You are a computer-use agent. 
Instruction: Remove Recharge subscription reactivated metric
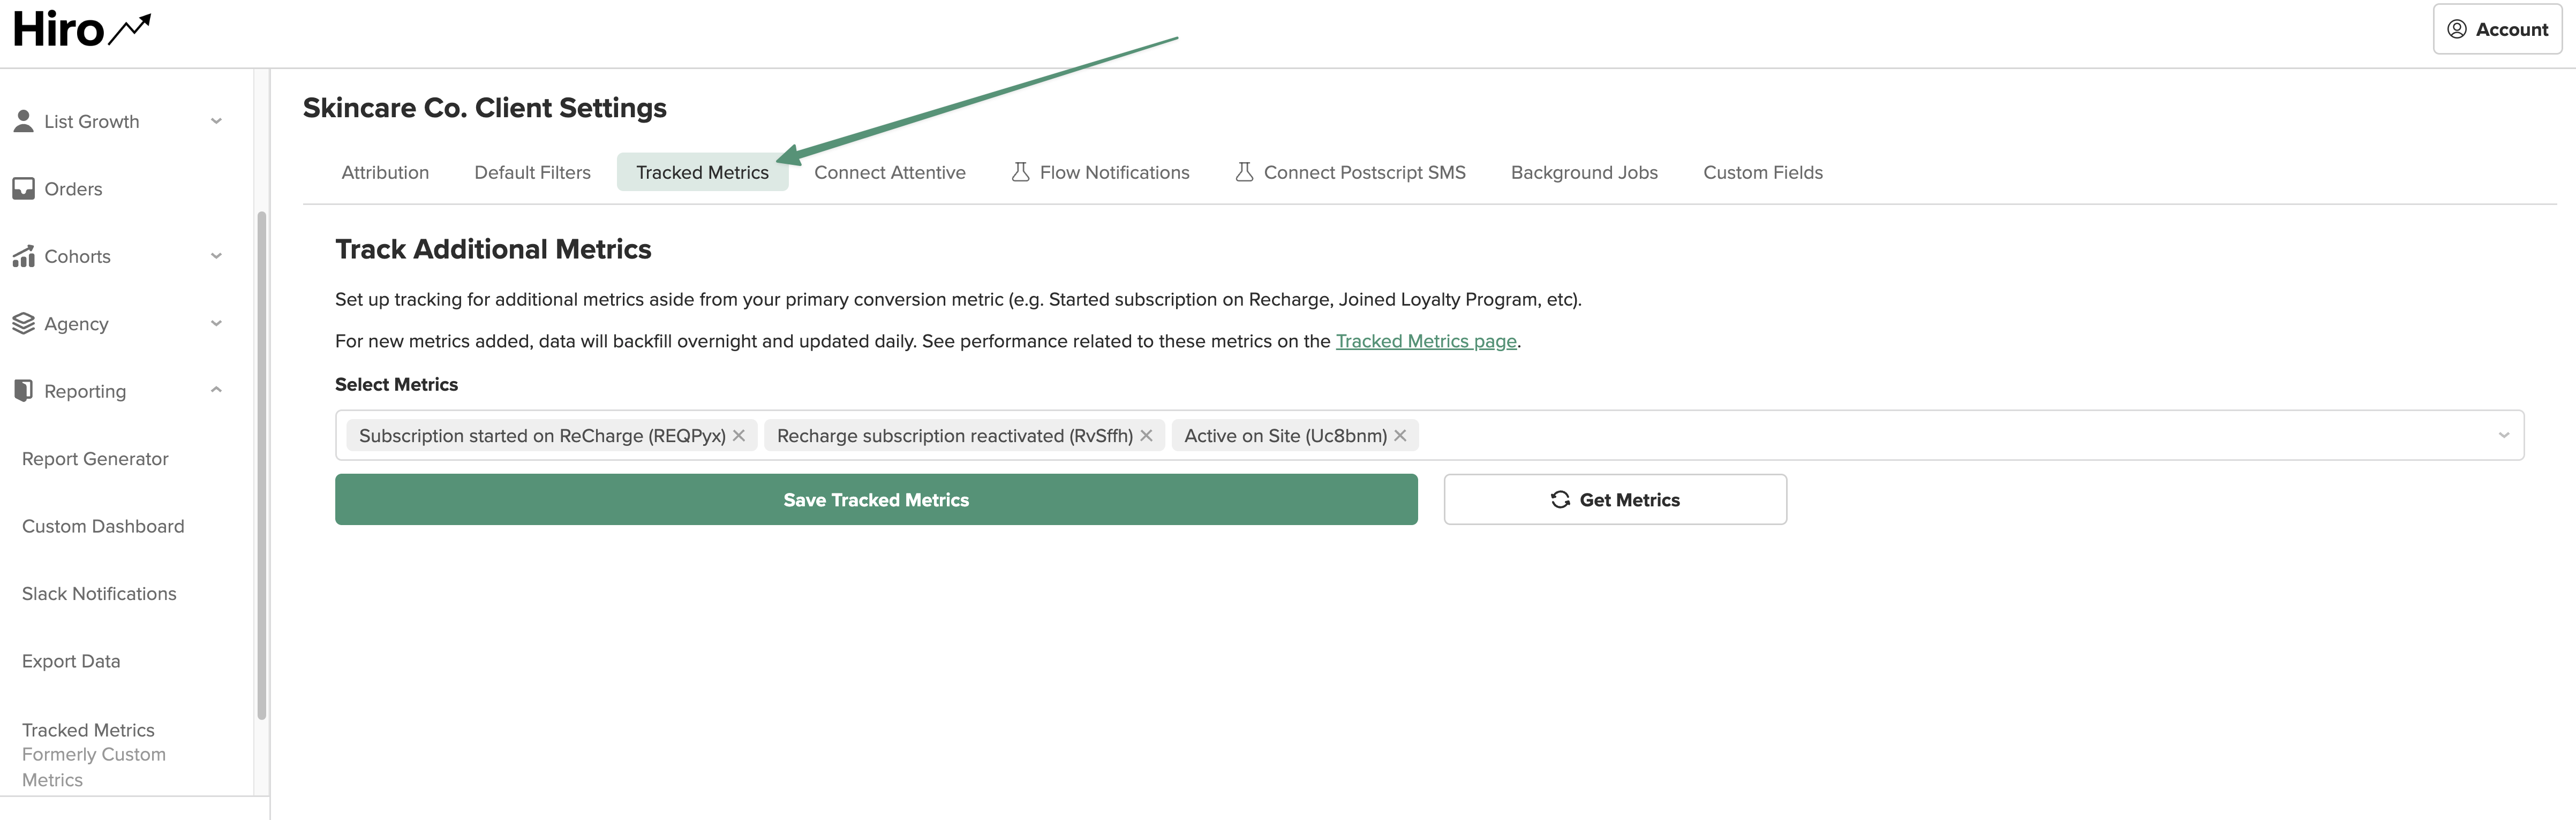click(x=1146, y=435)
